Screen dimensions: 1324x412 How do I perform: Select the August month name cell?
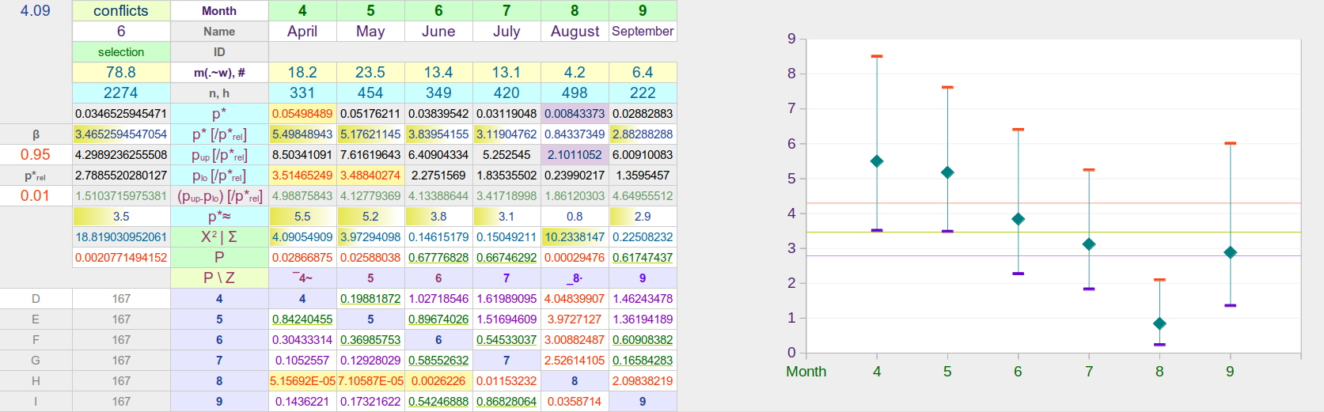[575, 32]
